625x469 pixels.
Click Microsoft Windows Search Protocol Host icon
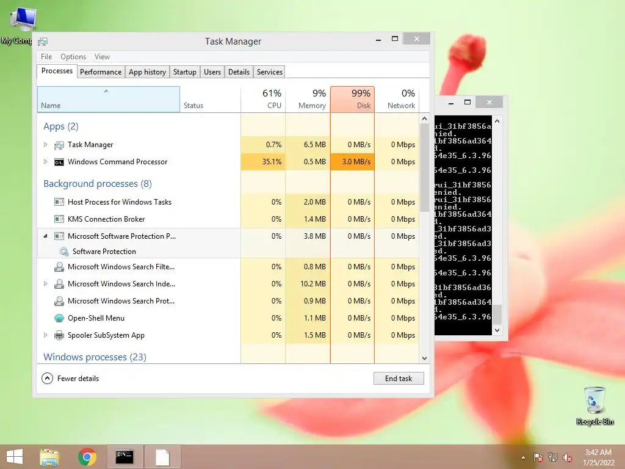pos(59,301)
